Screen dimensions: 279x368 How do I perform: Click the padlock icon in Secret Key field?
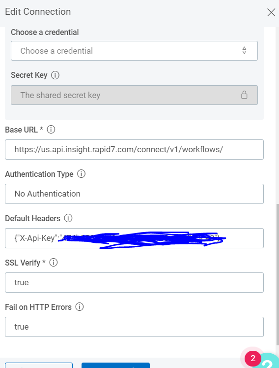coord(244,95)
